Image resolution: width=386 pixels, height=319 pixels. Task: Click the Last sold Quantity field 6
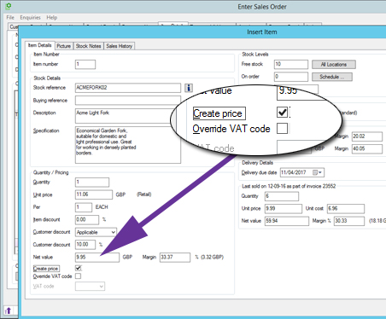[282, 196]
